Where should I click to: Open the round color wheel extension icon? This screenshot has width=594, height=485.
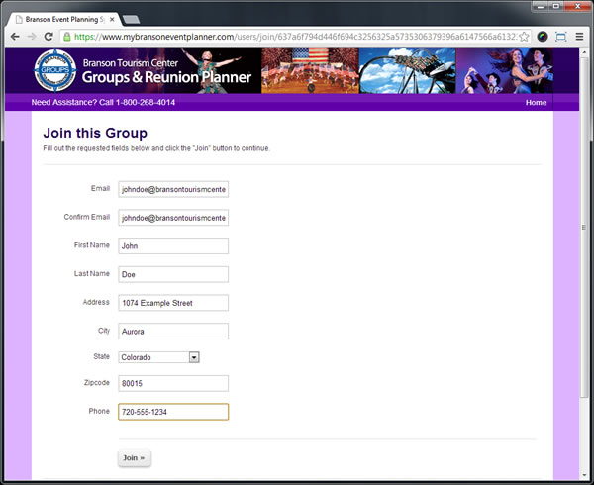[x=543, y=37]
